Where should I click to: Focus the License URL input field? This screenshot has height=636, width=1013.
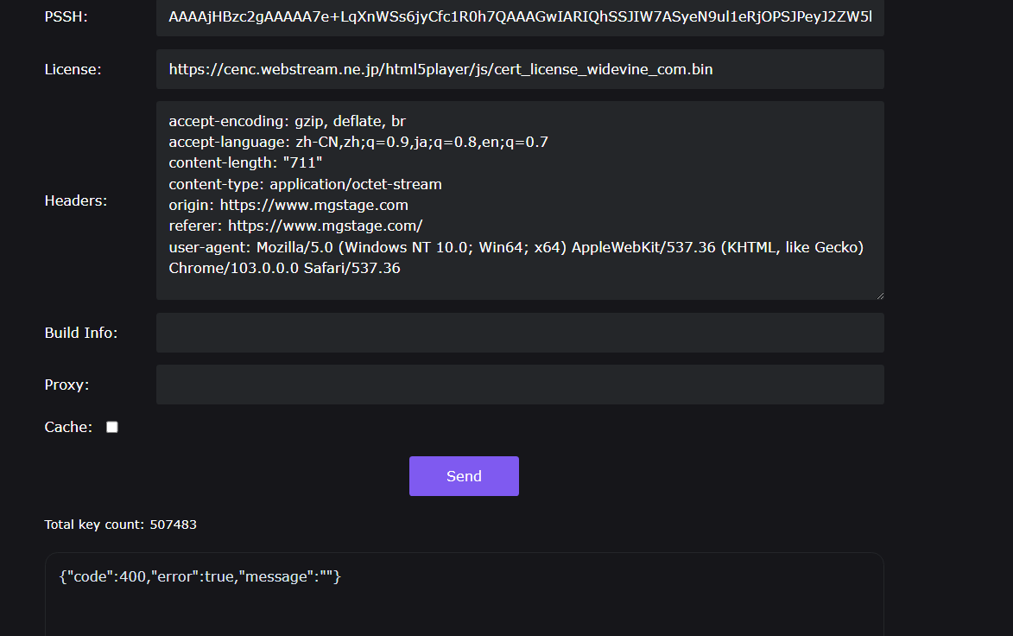[520, 69]
